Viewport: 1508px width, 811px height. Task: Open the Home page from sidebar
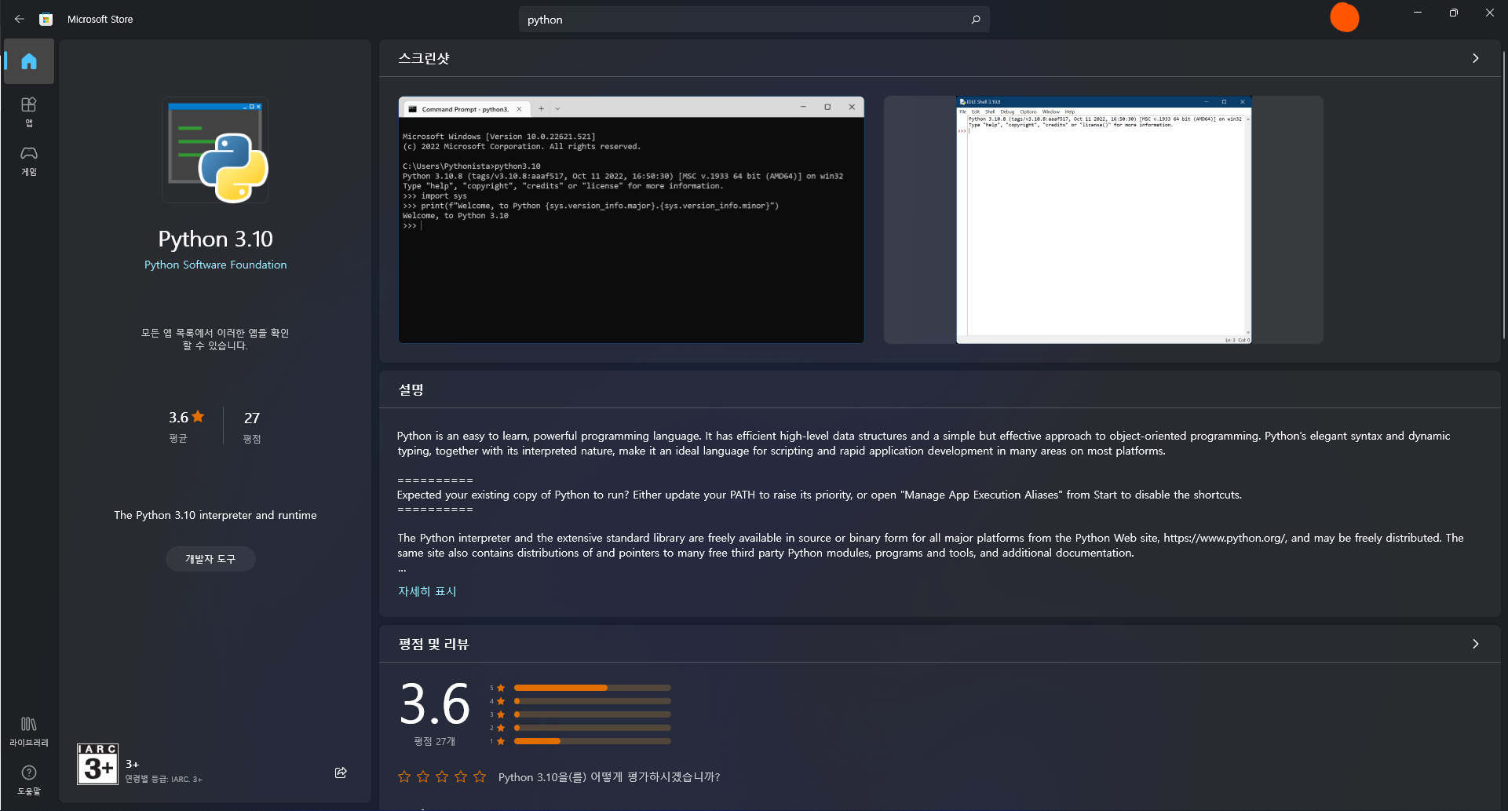point(29,61)
